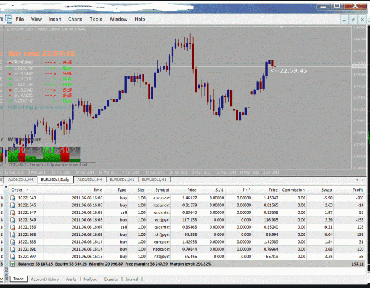Open the Window menu
This screenshot has height=288, width=370.
coord(118,19)
